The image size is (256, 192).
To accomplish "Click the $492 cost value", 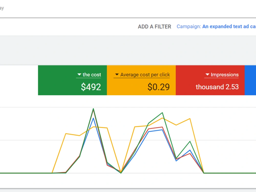I will click(x=91, y=87).
